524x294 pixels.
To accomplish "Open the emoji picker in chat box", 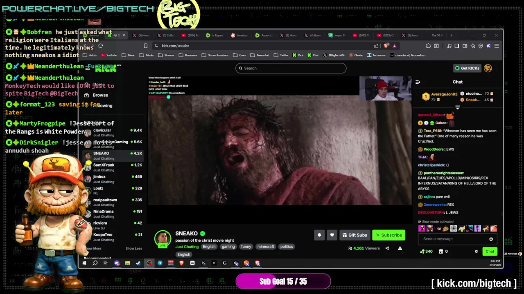I will [491, 239].
